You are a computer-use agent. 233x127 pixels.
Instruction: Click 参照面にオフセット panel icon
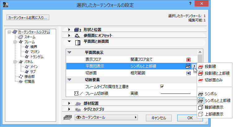77,36
